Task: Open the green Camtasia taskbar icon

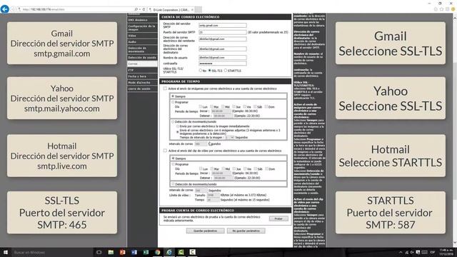Action: click(x=181, y=252)
